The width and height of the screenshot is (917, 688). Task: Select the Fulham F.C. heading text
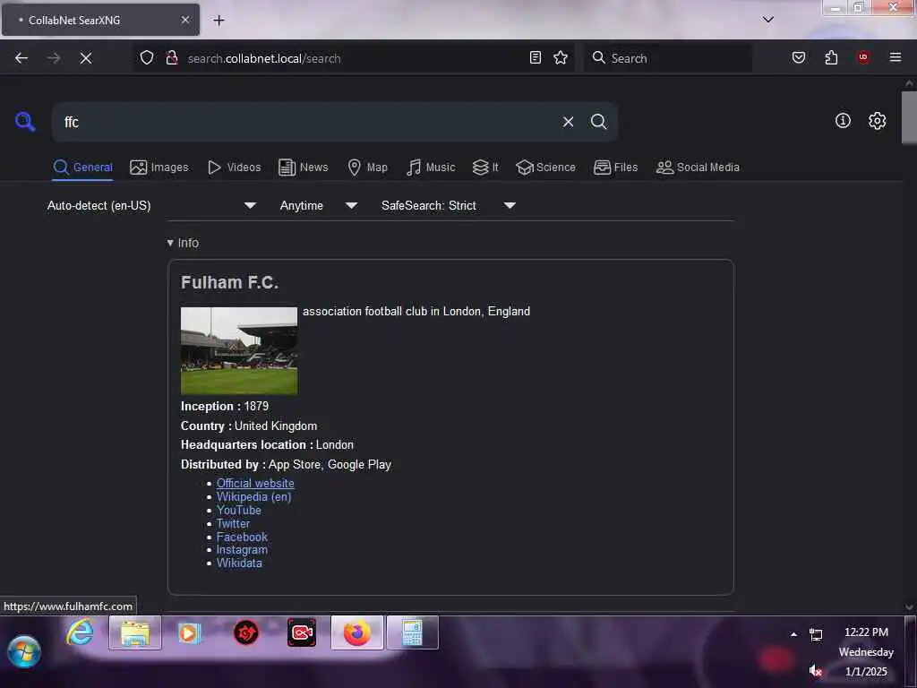click(229, 282)
